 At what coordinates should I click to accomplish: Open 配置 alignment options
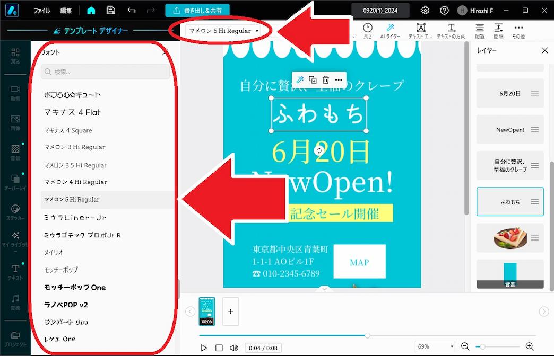pyautogui.click(x=480, y=31)
